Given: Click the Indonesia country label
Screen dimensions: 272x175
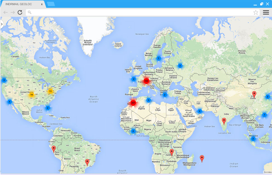Looking at the screenshot, I should [x=265, y=142].
